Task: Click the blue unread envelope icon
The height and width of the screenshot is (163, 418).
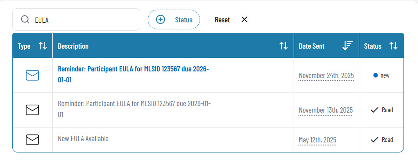Action: (x=33, y=75)
